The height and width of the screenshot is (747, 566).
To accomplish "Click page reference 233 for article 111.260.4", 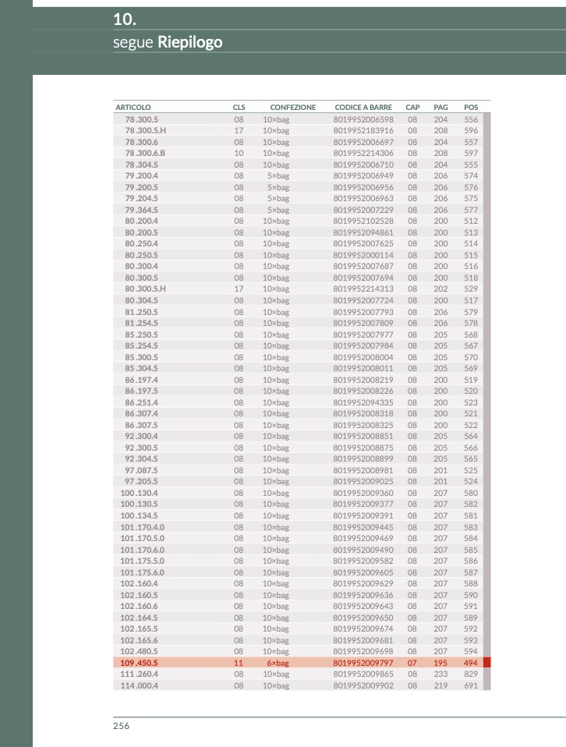I will coord(440,674).
